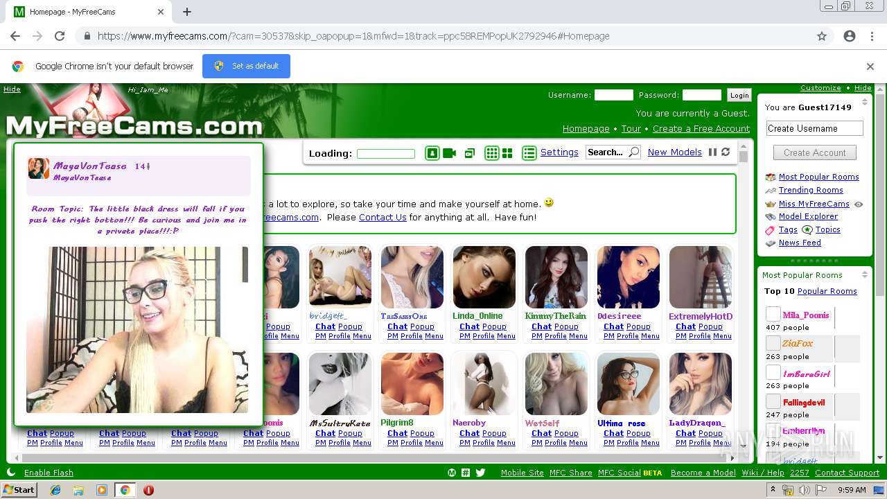Open the Chat link under Linda_Online
Screen dimensions: 887x499
coord(469,326)
